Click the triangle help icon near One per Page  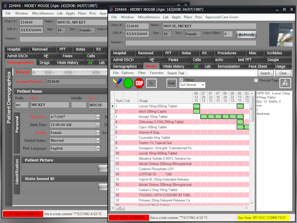coord(286,83)
